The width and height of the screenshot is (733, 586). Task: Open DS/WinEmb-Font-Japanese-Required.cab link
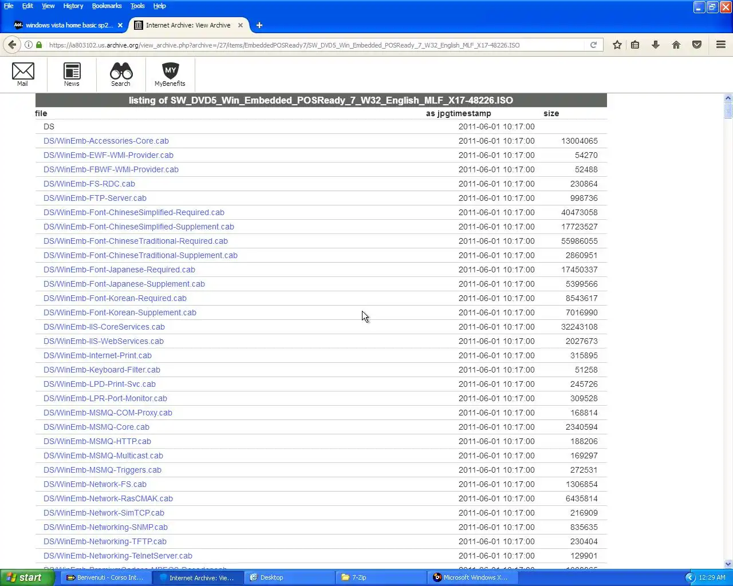tap(119, 270)
